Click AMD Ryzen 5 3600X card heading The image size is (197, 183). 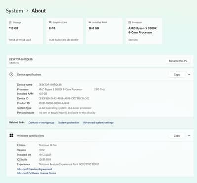point(142,30)
